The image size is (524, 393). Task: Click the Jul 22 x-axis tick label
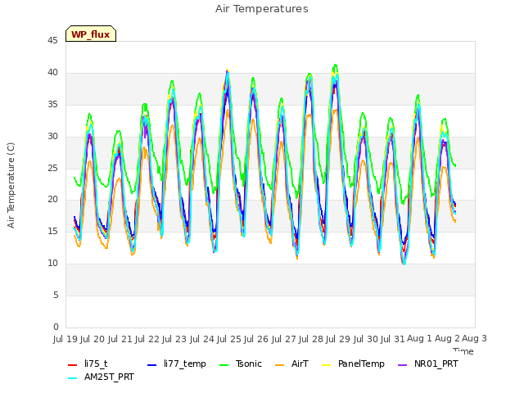pos(147,339)
